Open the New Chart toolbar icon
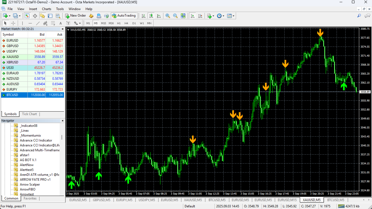This screenshot has height=209, width=372. tap(5, 16)
